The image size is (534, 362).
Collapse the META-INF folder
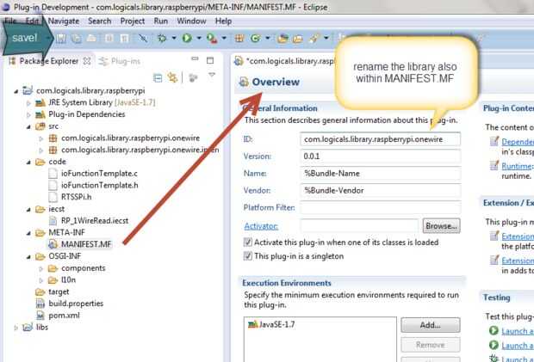point(28,233)
